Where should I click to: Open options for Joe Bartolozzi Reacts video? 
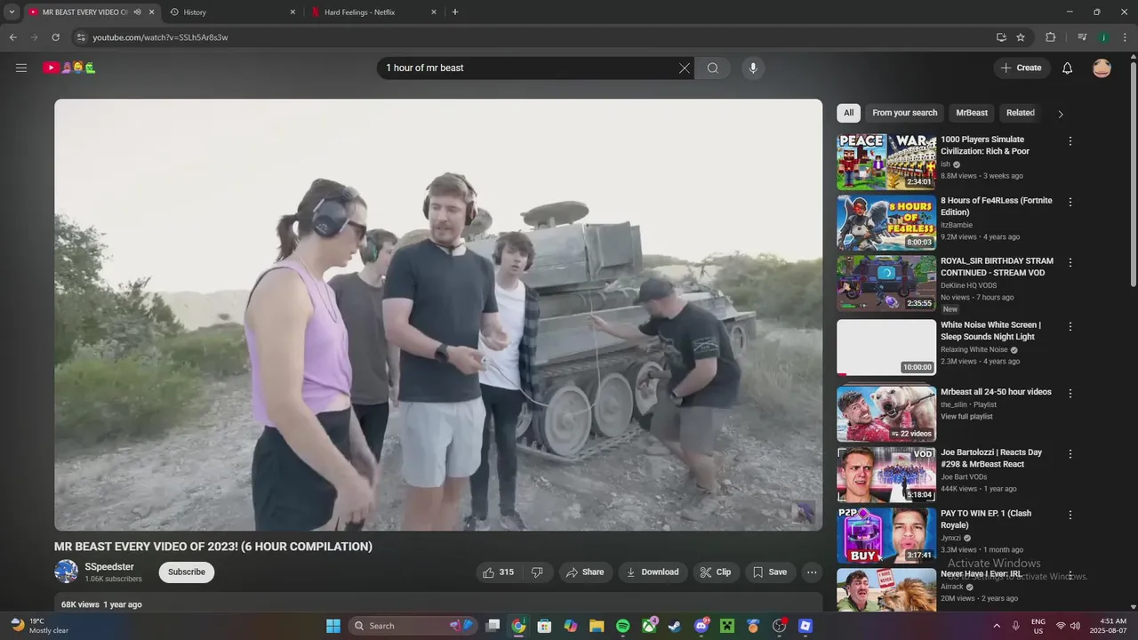click(x=1070, y=454)
